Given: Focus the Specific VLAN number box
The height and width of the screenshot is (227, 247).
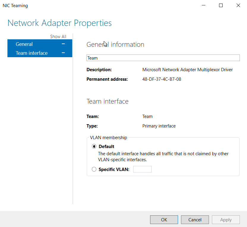Looking at the screenshot, I should [142, 169].
